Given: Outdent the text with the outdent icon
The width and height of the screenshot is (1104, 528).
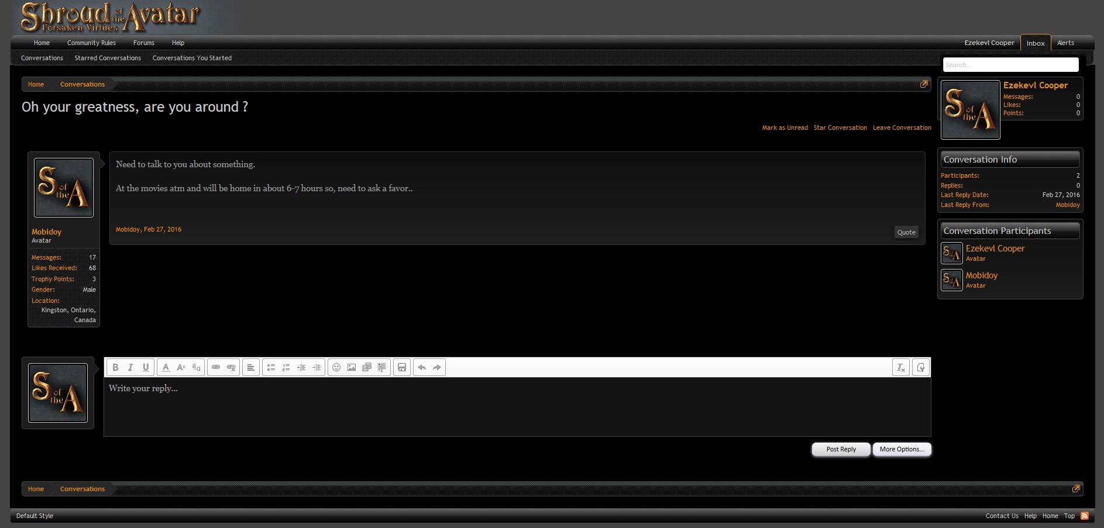Looking at the screenshot, I should click(x=301, y=367).
